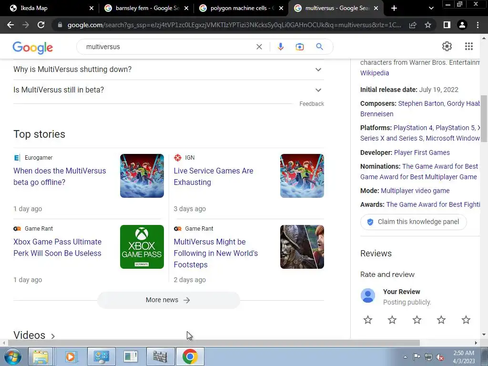The image size is (488, 366).
Task: Click the Xbox Game Pass thumbnail
Action: click(x=142, y=247)
